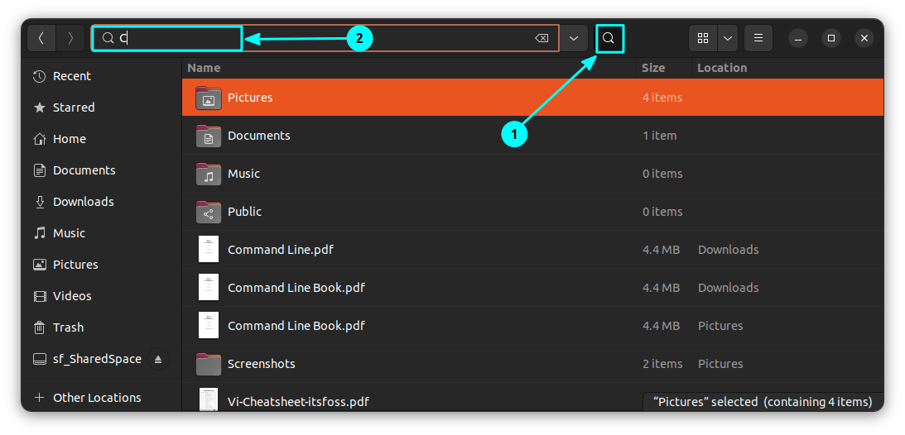The image size is (905, 435).
Task: Click the search magnifier toggle button
Action: tap(609, 38)
